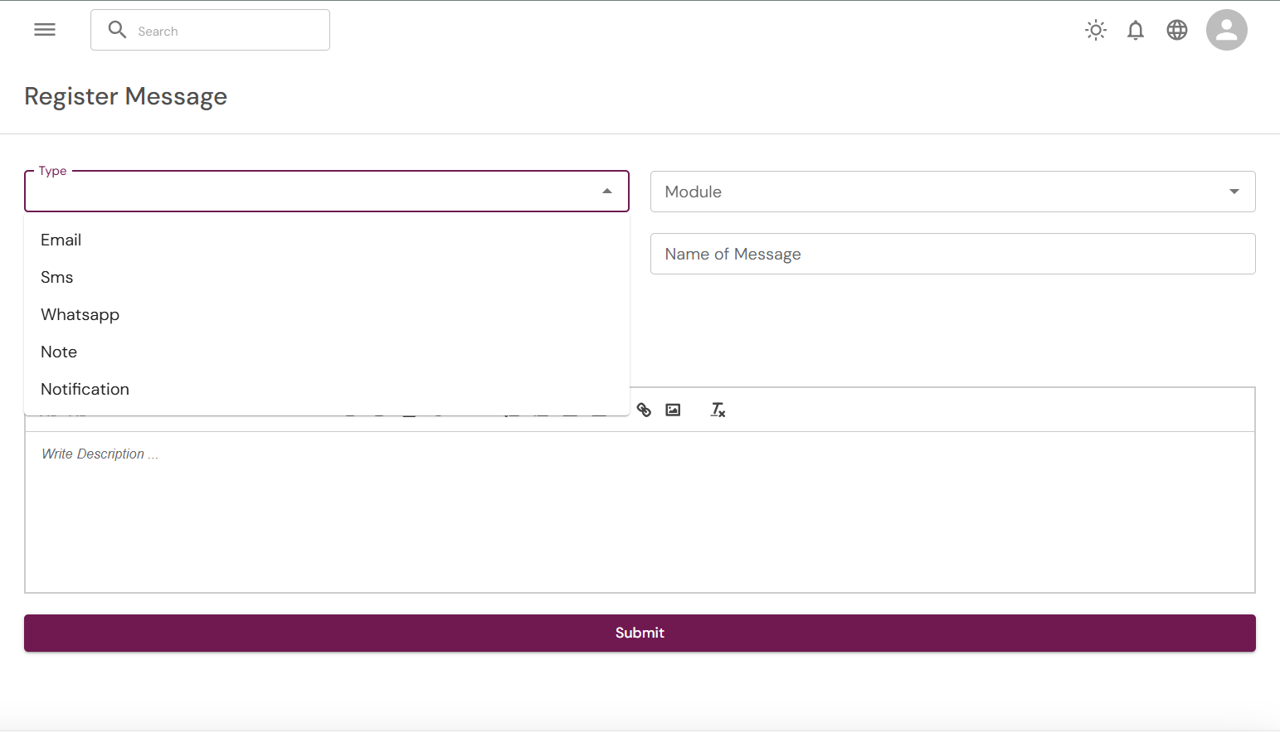Pick Whatsapp as message type
The image size is (1280, 733).
click(x=80, y=314)
